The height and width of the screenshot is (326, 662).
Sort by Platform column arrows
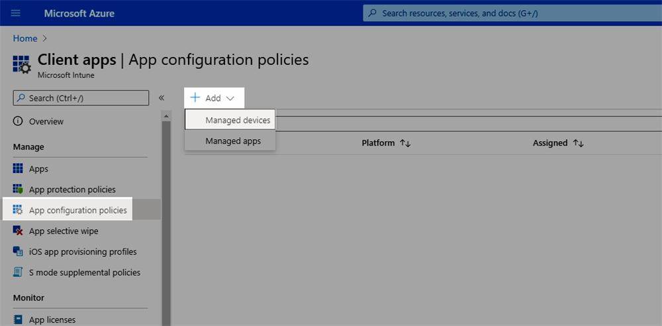coord(405,143)
